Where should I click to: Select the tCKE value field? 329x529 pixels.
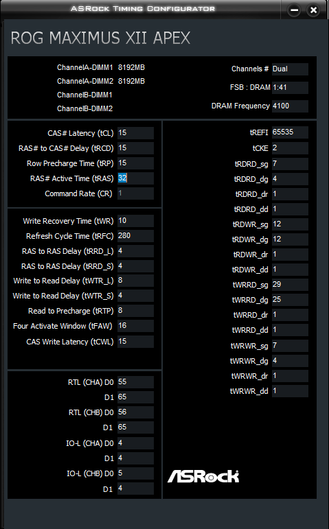coord(290,148)
